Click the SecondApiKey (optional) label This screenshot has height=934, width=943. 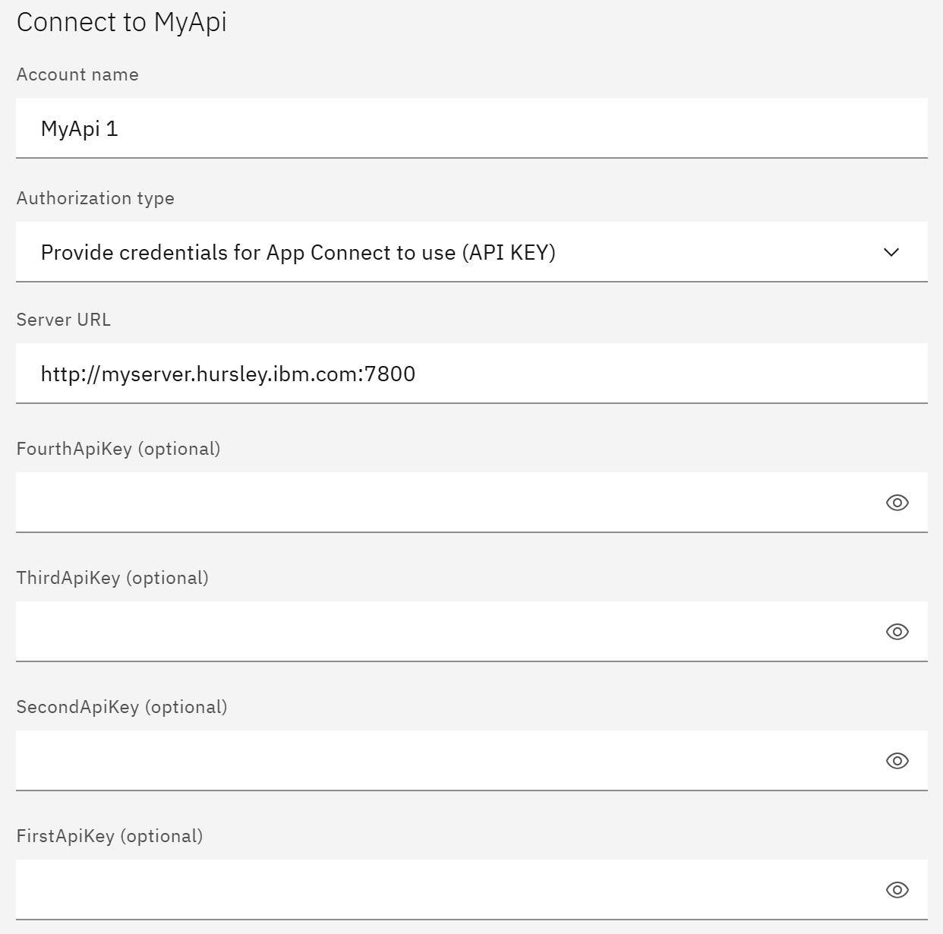pyautogui.click(x=121, y=707)
